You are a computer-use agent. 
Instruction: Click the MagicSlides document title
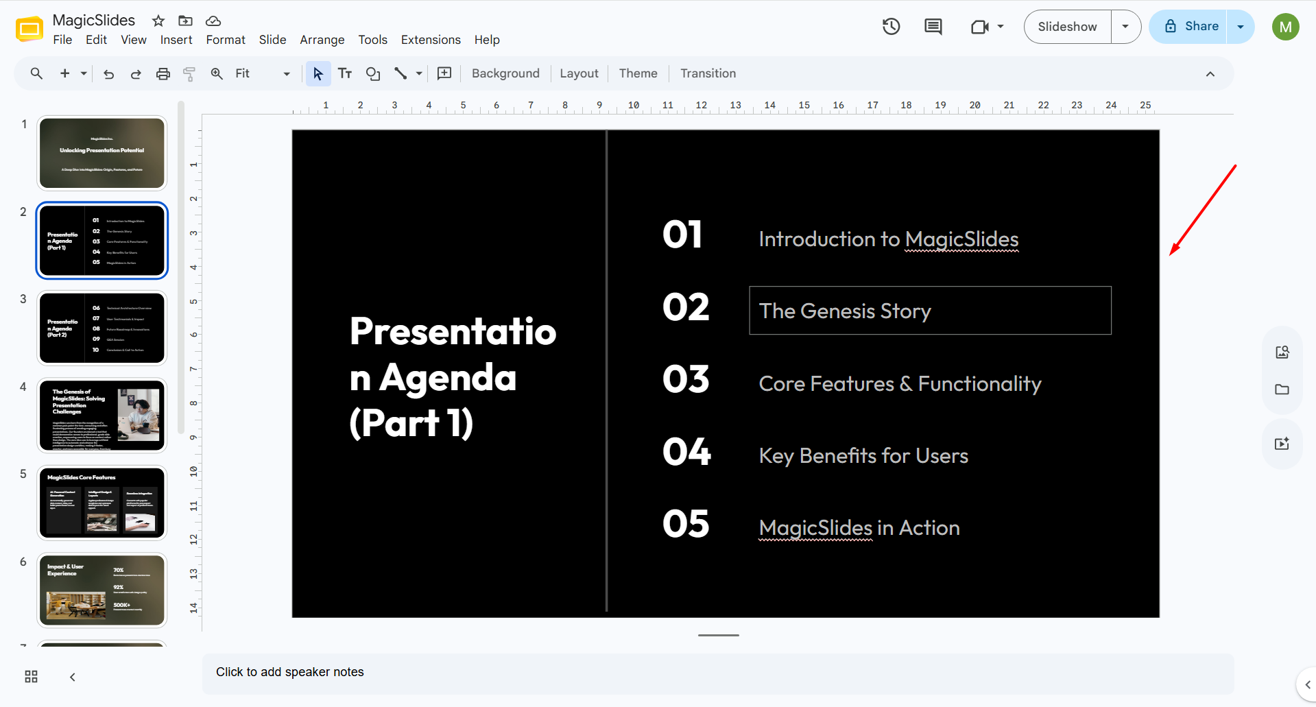point(94,21)
